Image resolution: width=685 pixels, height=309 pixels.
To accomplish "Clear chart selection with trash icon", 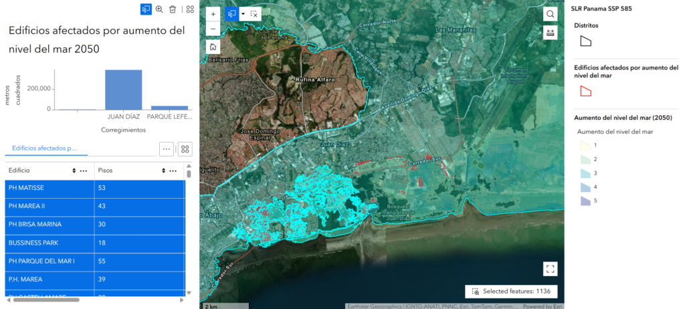I will [173, 9].
